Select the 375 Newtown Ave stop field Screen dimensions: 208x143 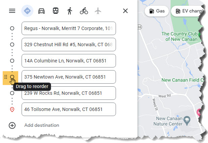(68, 77)
